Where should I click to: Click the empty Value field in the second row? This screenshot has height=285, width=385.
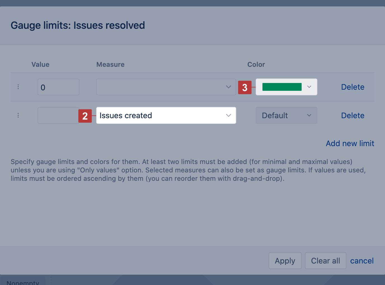[58, 115]
